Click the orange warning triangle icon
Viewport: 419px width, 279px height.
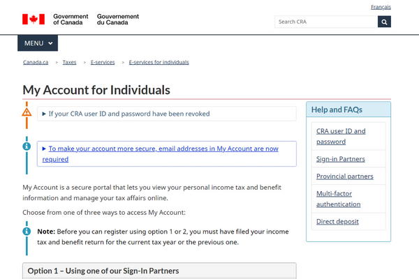click(27, 112)
